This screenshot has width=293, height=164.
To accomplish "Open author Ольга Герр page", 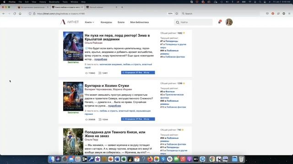I will [91, 140].
